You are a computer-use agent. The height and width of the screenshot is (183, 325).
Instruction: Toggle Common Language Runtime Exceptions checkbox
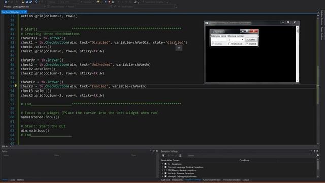166,167
